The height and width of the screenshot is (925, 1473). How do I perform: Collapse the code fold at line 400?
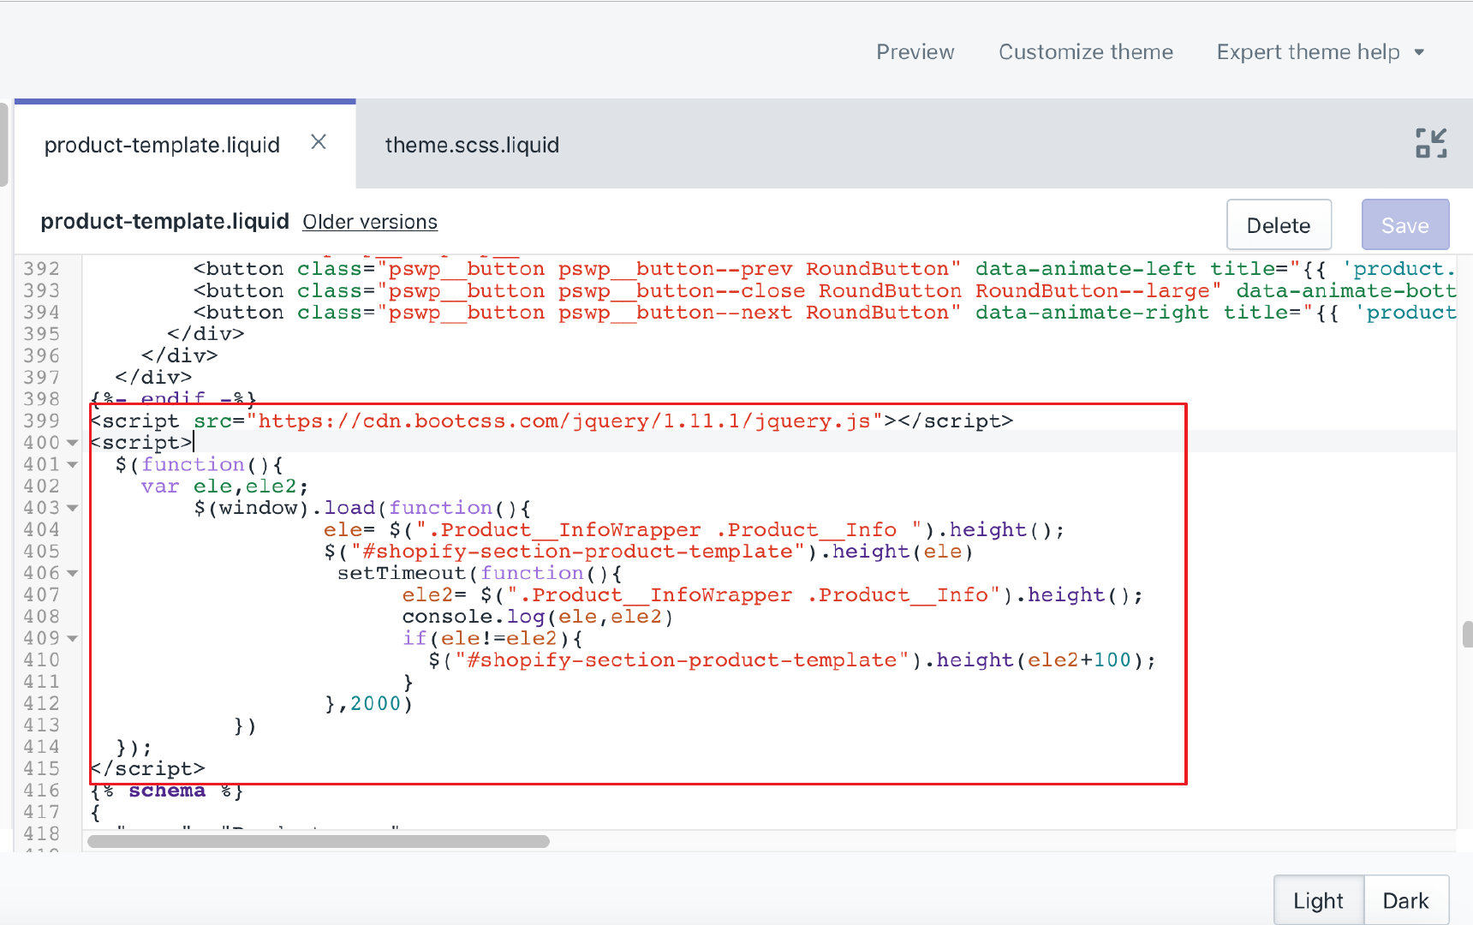click(x=72, y=443)
